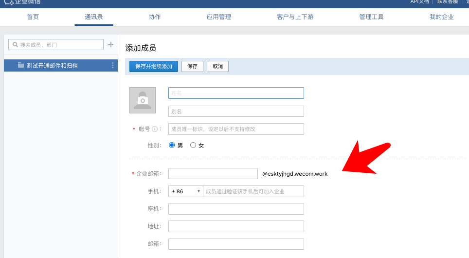Click the 取消 button
The height and width of the screenshot is (258, 469).
tap(217, 66)
